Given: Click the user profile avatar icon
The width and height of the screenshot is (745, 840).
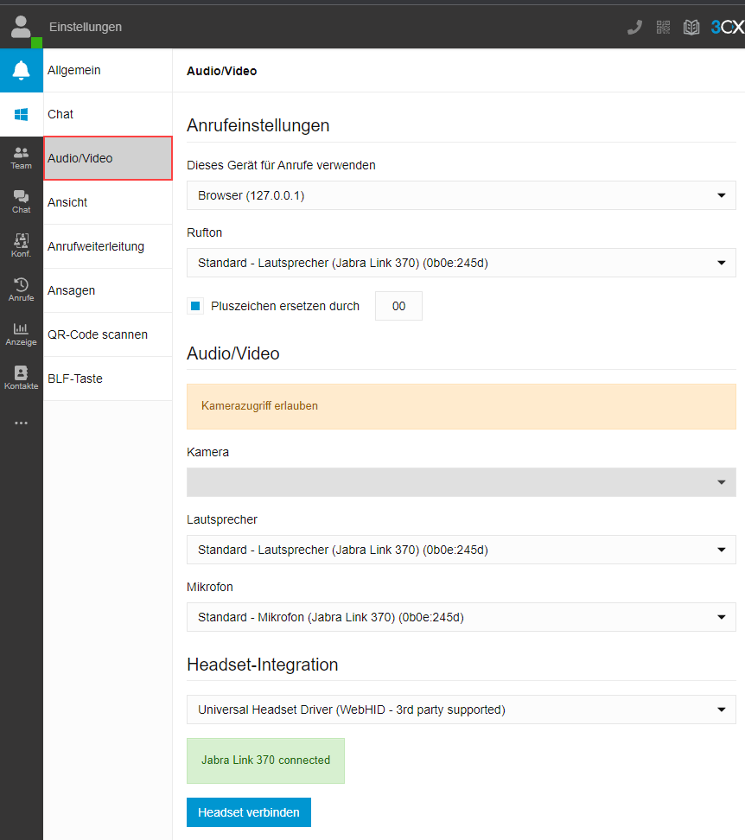Looking at the screenshot, I should [x=21, y=27].
